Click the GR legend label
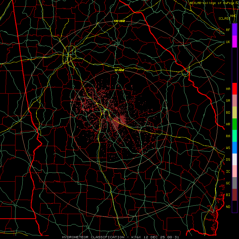 228,101
